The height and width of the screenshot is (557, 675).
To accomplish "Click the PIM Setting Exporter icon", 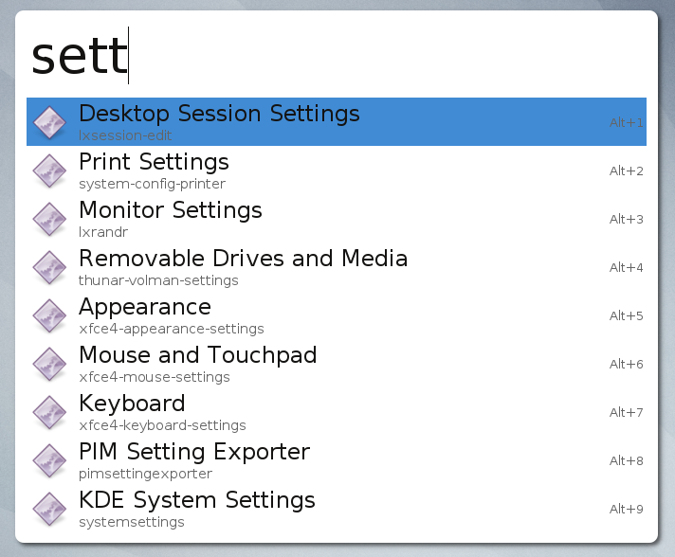I will coord(49,460).
